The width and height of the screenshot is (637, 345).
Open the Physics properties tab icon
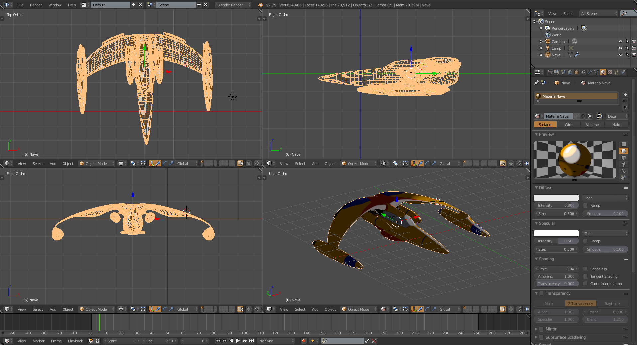click(623, 72)
